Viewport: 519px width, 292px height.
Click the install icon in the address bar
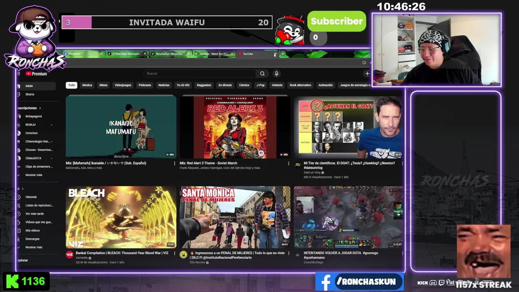tap(364, 62)
